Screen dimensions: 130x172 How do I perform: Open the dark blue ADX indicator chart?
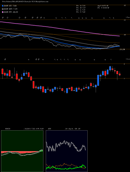67,151
